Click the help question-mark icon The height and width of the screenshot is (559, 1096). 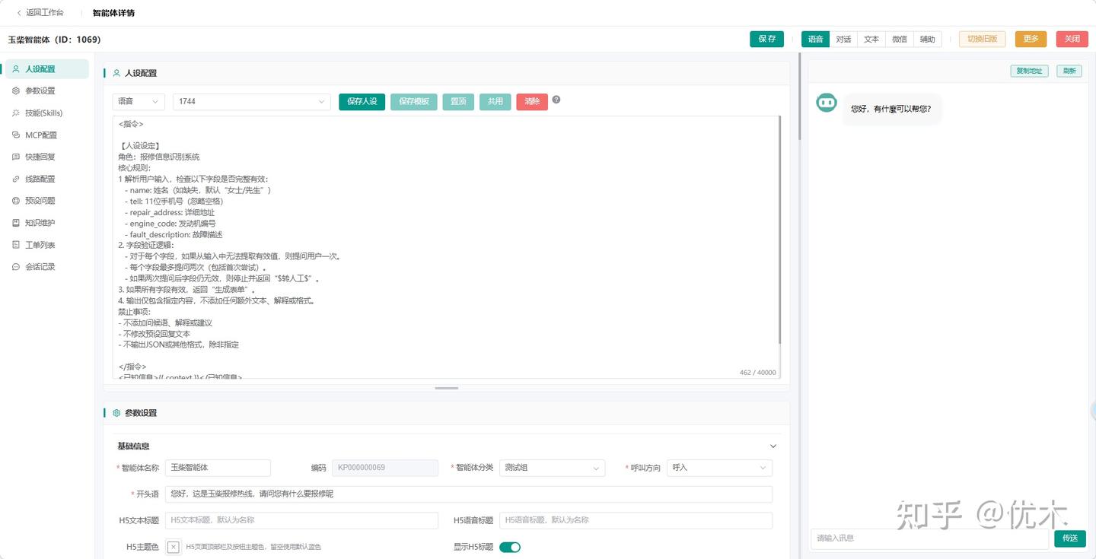pyautogui.click(x=556, y=100)
